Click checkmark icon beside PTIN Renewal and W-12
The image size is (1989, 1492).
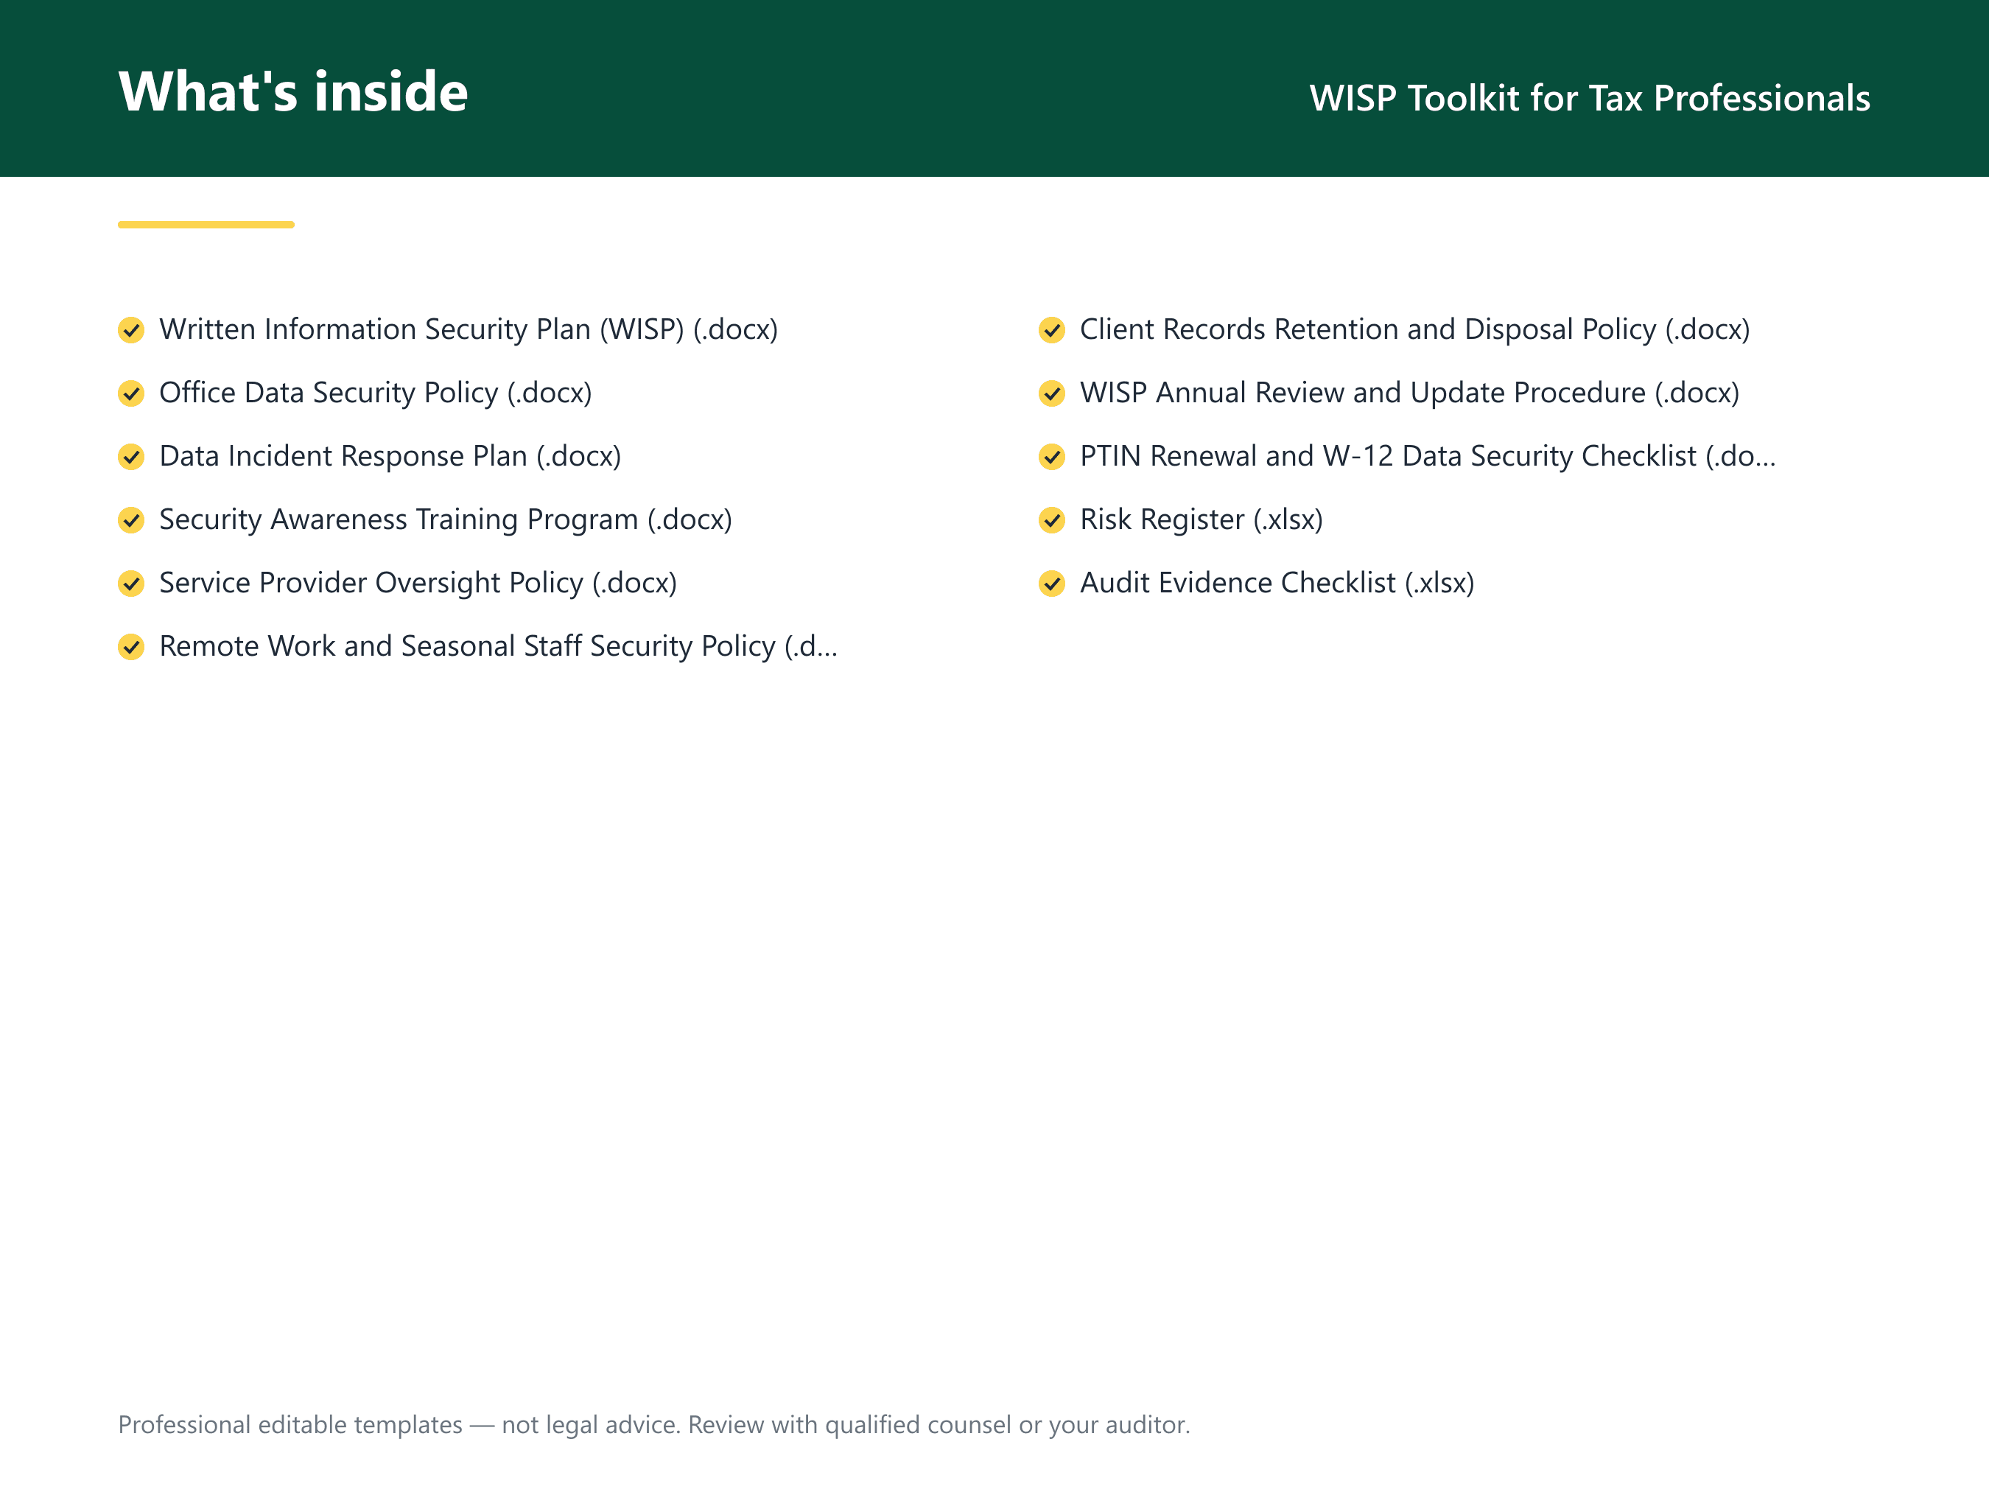(x=1052, y=457)
